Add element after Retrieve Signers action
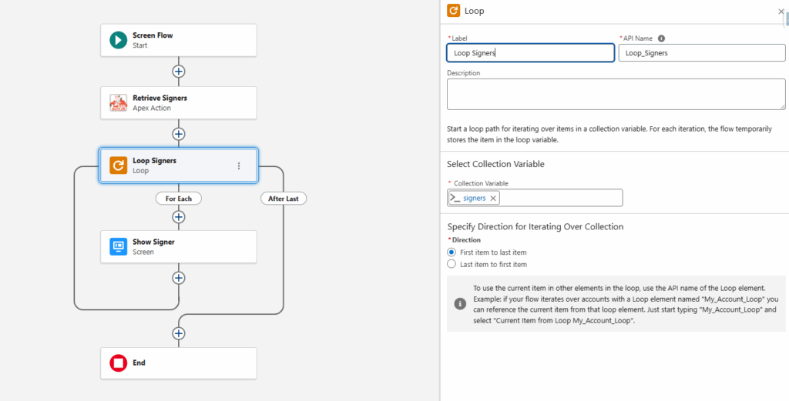This screenshot has height=401, width=789. [x=178, y=134]
